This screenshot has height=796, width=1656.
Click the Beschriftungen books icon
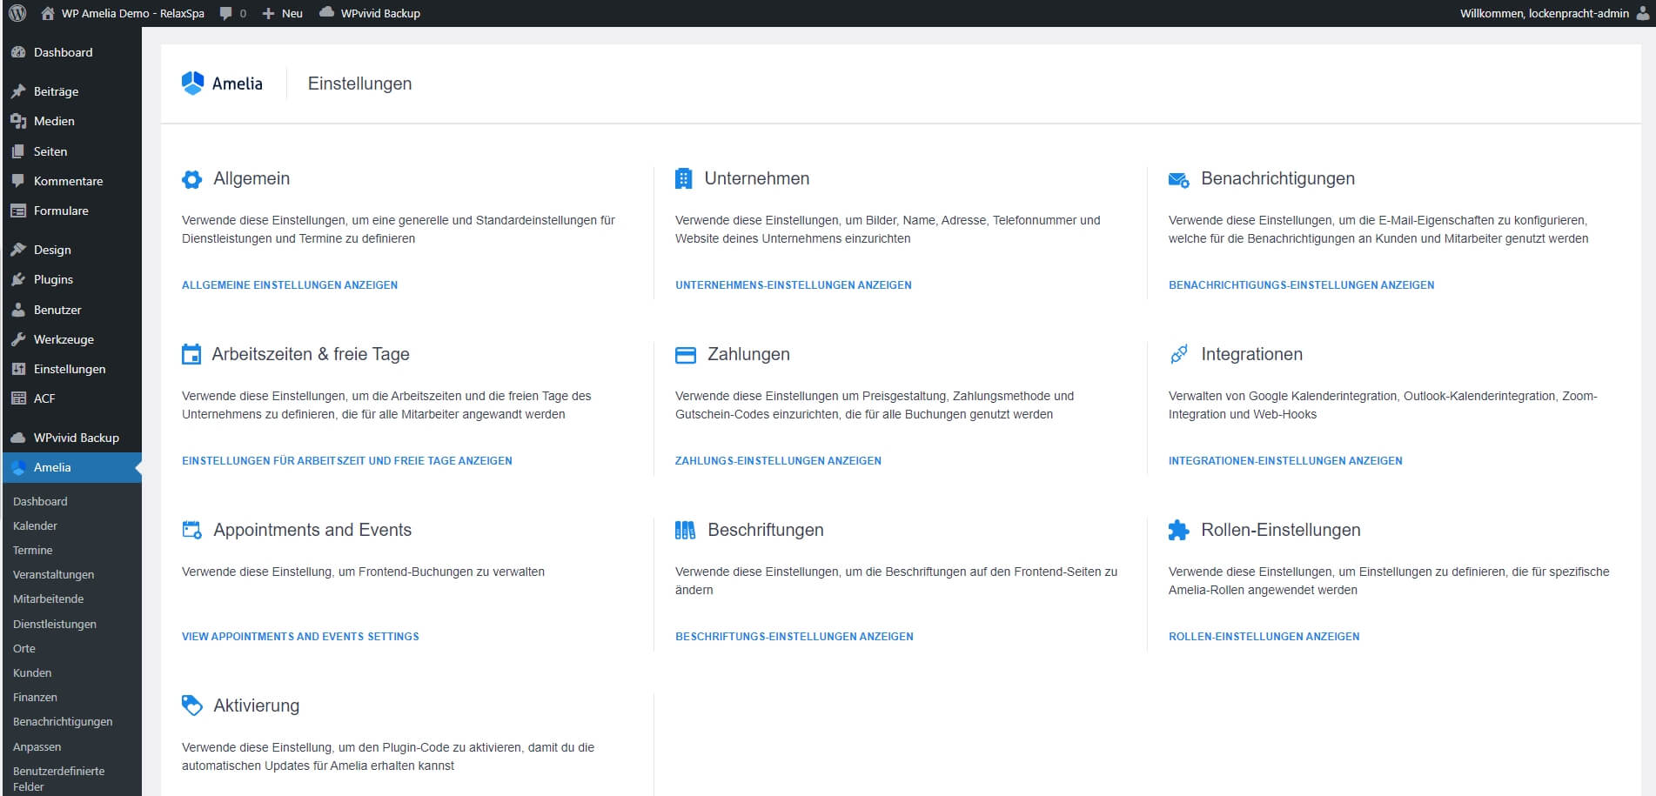coord(686,530)
